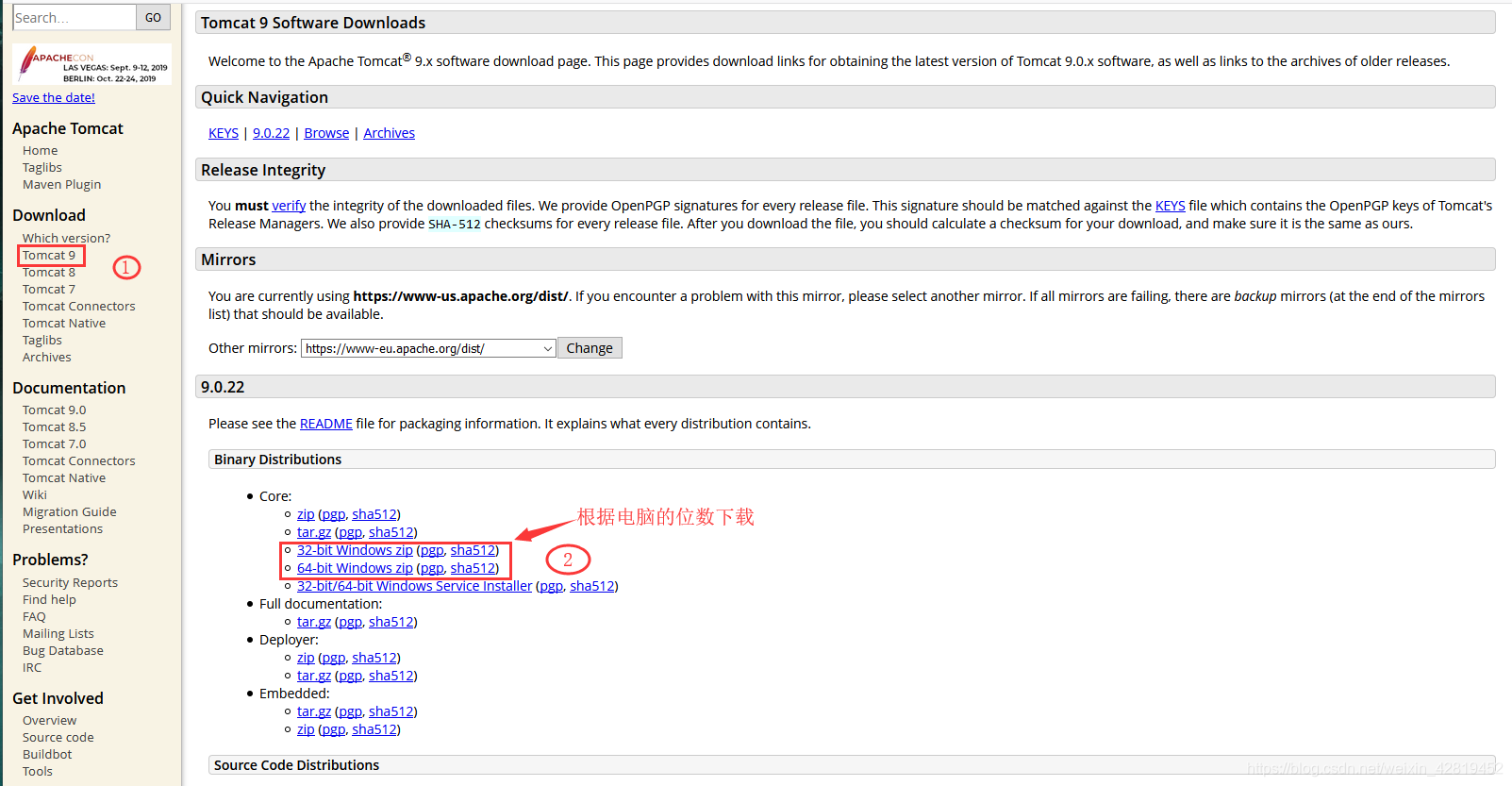Screen dimensions: 1512x786
Task: Download the 32-bit Windows zip
Action: pos(355,550)
